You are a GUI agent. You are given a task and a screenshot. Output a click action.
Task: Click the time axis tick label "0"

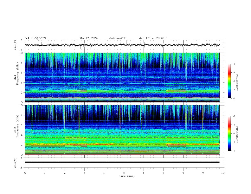[x=25, y=173]
